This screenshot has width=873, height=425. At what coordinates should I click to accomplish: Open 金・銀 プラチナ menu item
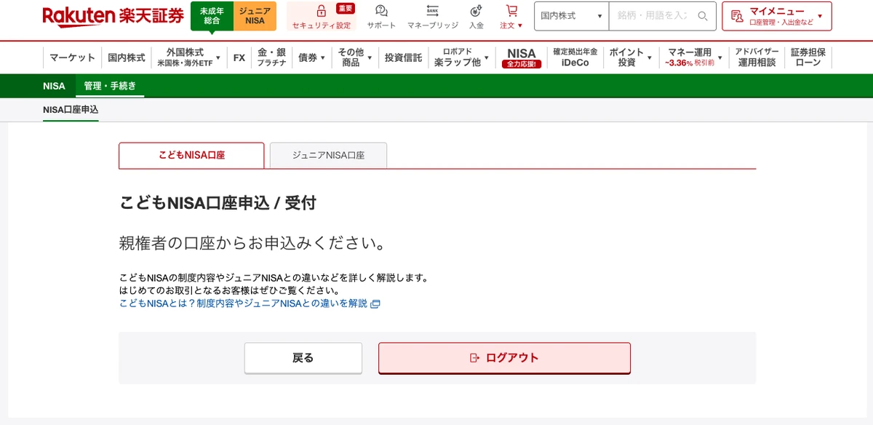pos(271,57)
